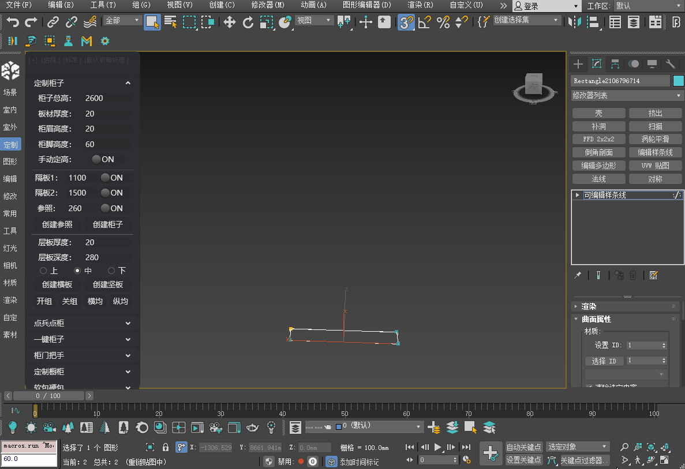The height and width of the screenshot is (469, 685).
Task: Open the 修改器(M) menu
Action: click(x=268, y=5)
